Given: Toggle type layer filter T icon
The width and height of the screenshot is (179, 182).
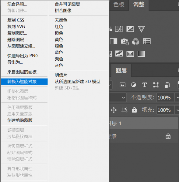Looking at the screenshot, I should [145, 85].
